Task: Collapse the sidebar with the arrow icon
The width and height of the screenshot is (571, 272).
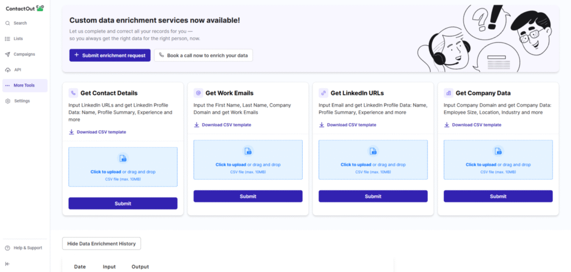Action: (8, 264)
